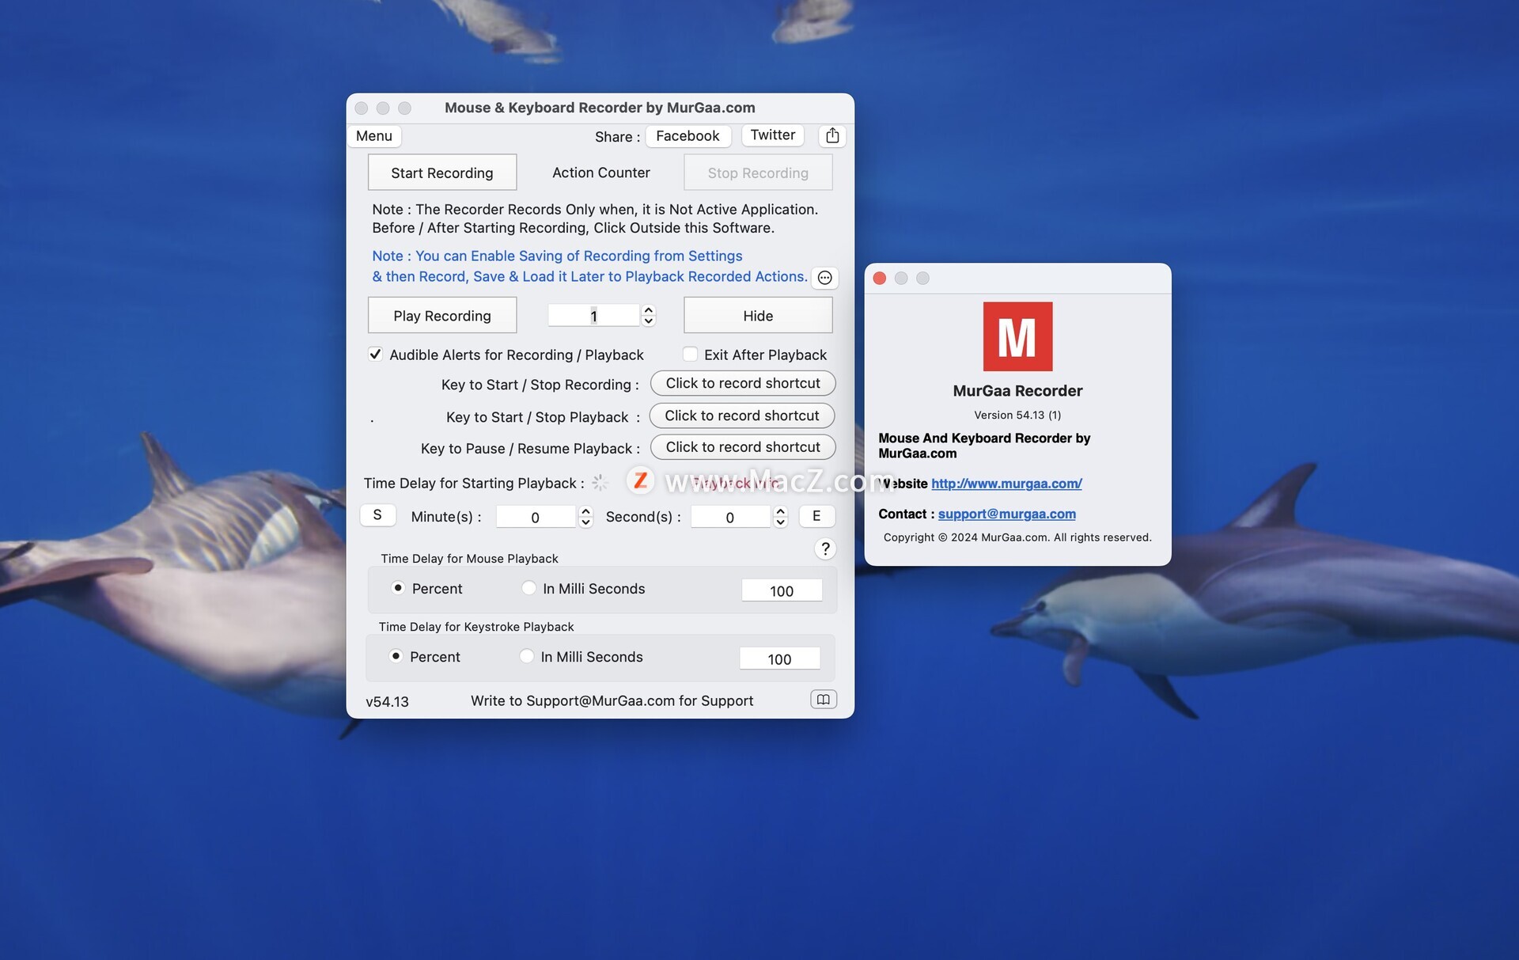Share on Twitter
This screenshot has height=960, width=1519.
click(773, 135)
